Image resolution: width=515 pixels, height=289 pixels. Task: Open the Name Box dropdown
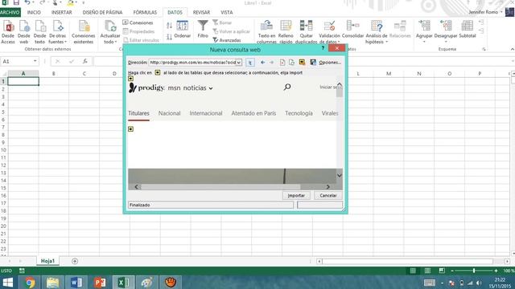pyautogui.click(x=35, y=61)
